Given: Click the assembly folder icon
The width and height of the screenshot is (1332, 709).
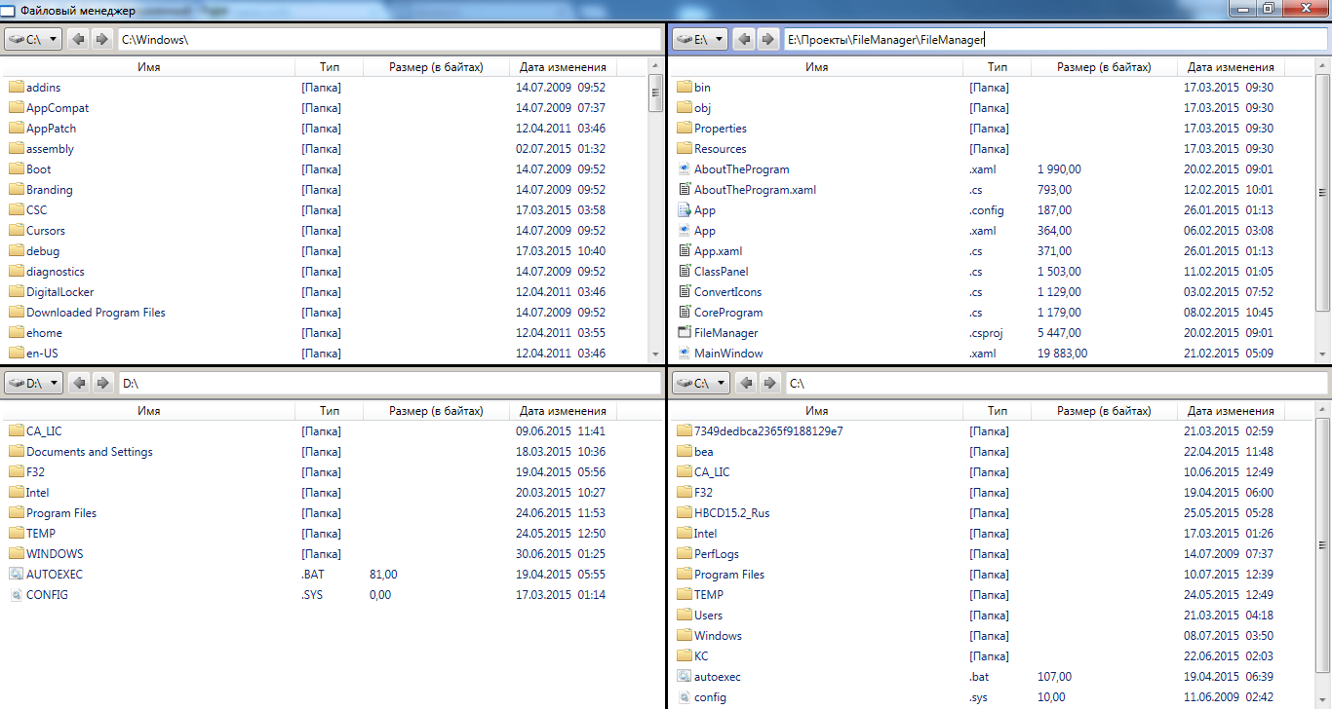Looking at the screenshot, I should [16, 149].
